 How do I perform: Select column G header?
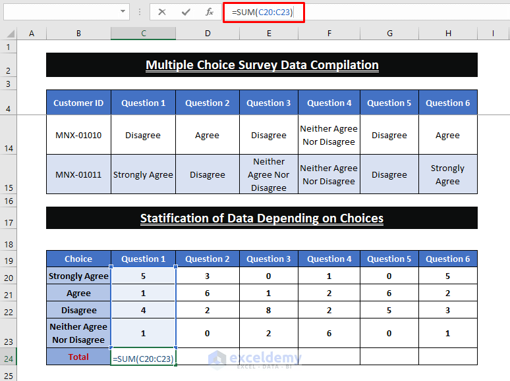click(x=389, y=33)
